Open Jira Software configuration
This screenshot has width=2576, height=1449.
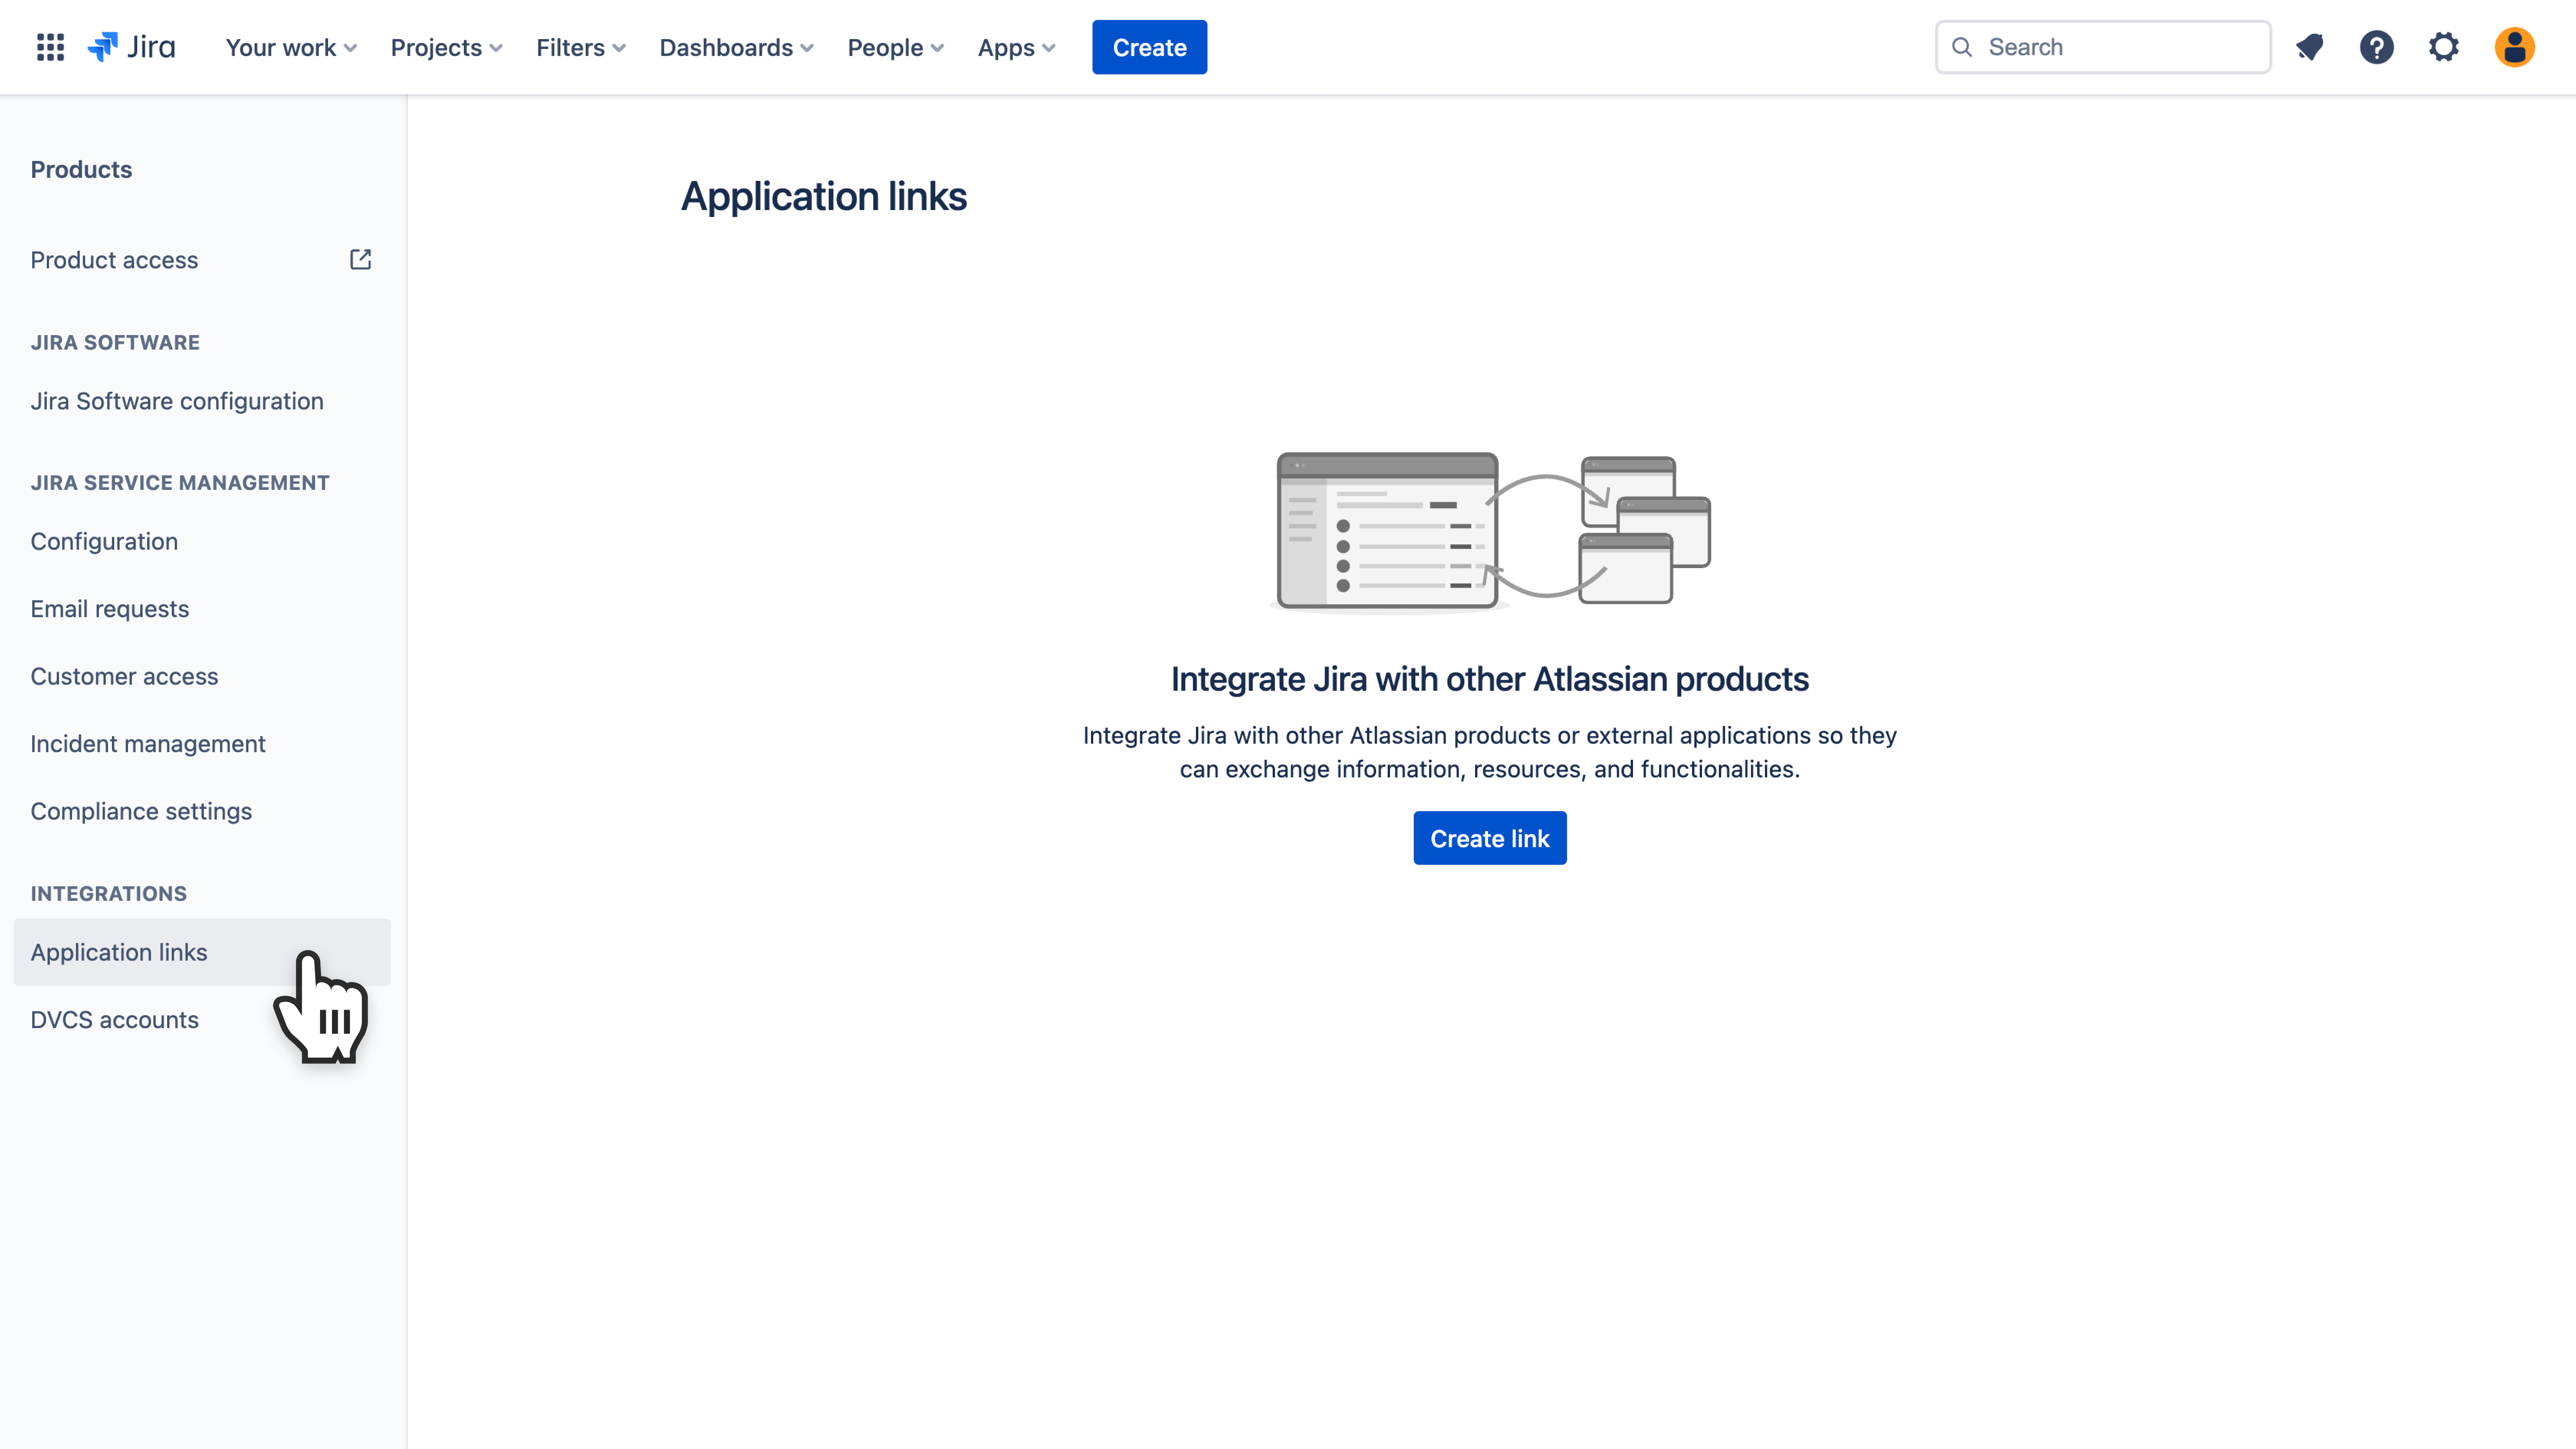pos(202,401)
